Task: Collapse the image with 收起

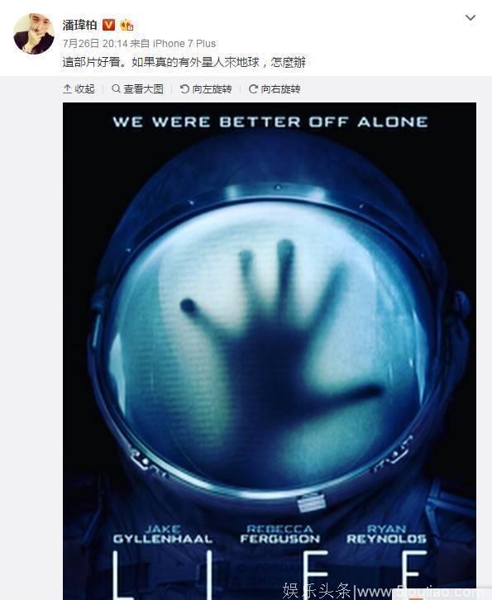Action: (x=84, y=88)
